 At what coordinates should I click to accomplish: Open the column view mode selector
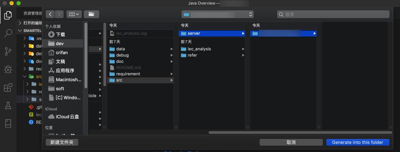(x=74, y=14)
